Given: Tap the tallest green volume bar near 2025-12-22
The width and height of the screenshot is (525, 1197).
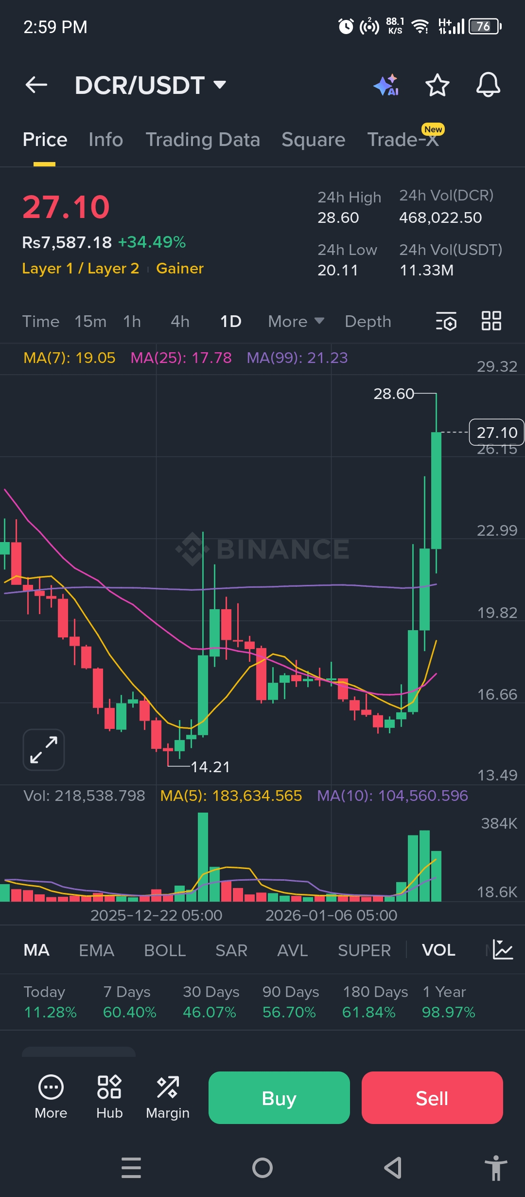Looking at the screenshot, I should pyautogui.click(x=203, y=856).
